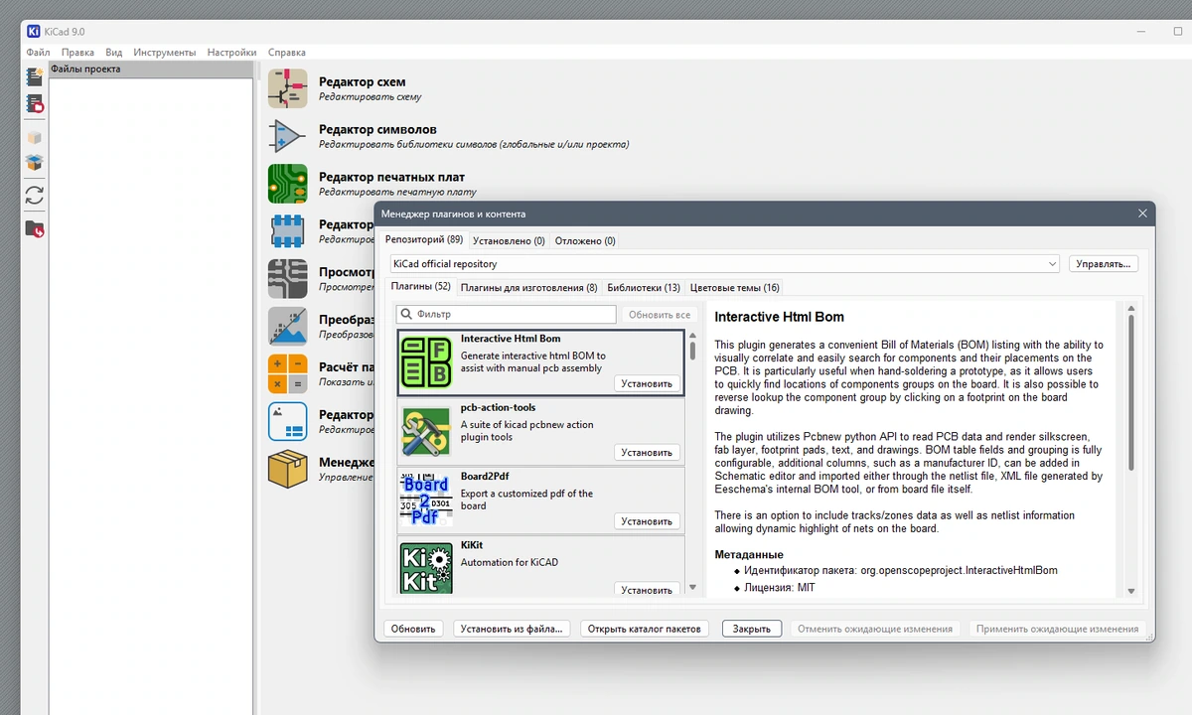Open the Справка menu
1192x715 pixels.
coord(287,53)
